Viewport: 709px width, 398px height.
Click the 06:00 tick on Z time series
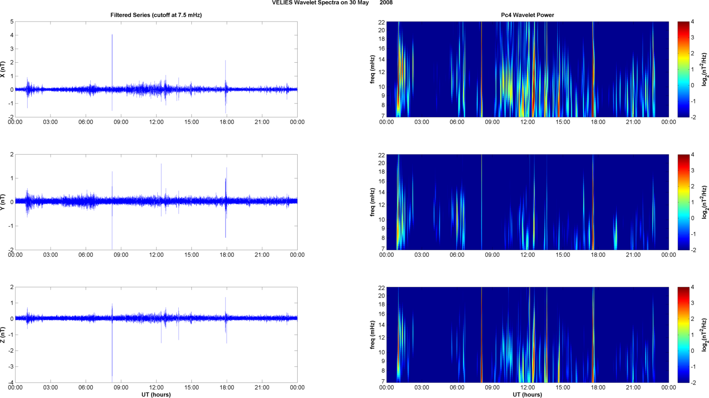86,388
